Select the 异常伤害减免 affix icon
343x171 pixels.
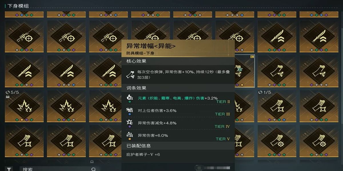[x=130, y=123]
